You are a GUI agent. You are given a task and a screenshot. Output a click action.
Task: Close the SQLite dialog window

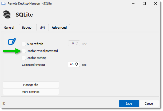[156, 3]
